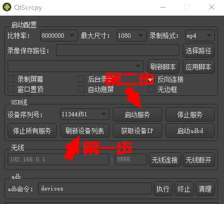Open the 比特率 8000000 dropdown
Image resolution: width=224 pixels, height=204 pixels.
(59, 36)
